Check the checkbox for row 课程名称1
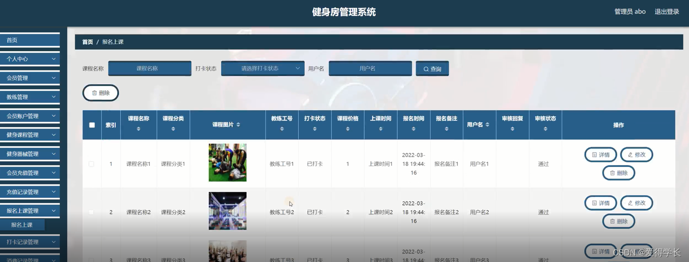Image resolution: width=689 pixels, height=262 pixels. [91, 164]
